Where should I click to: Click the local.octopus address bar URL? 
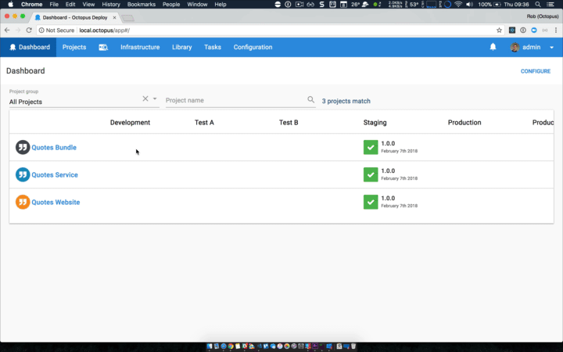click(x=105, y=31)
